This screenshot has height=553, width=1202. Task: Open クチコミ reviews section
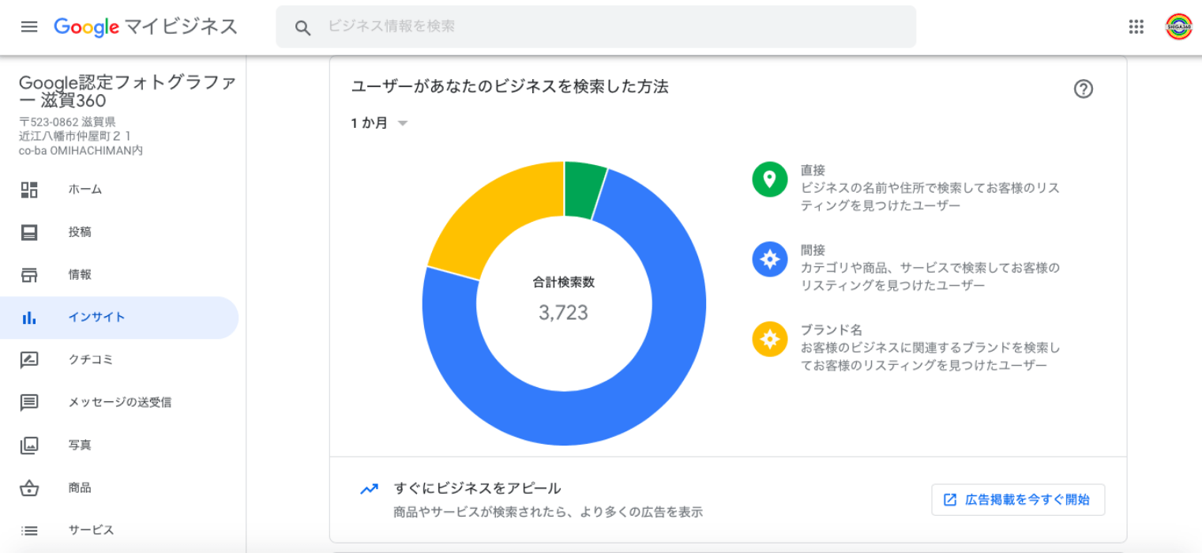pos(91,359)
